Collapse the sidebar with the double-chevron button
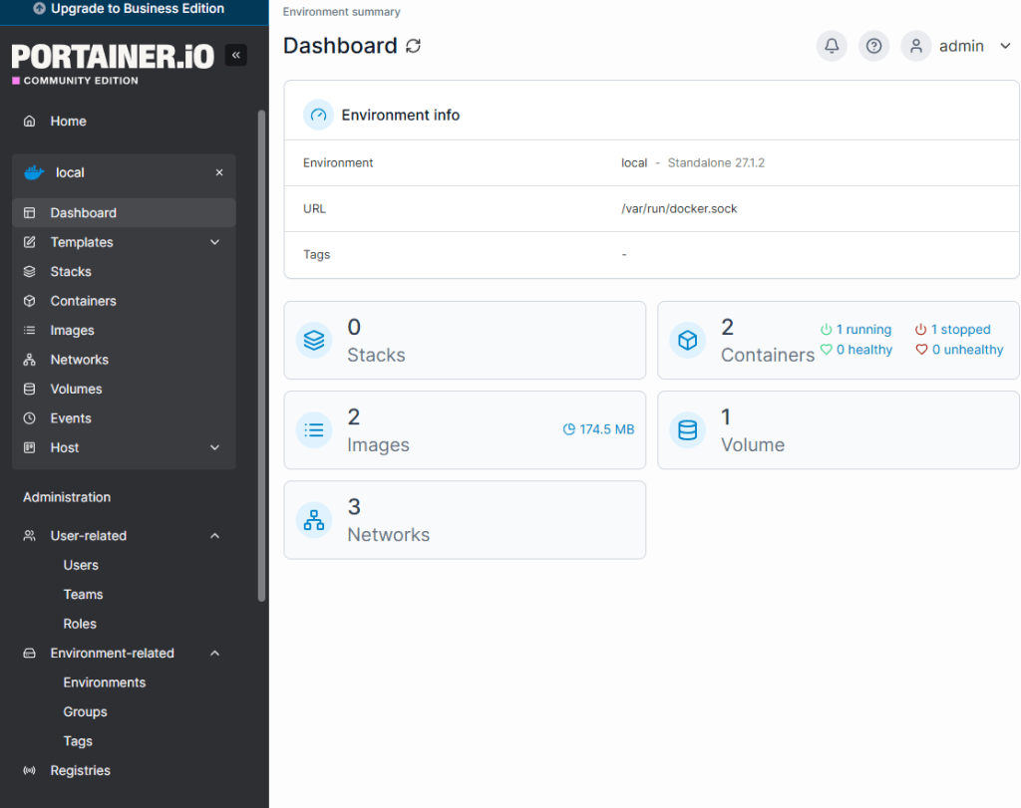 (x=236, y=55)
